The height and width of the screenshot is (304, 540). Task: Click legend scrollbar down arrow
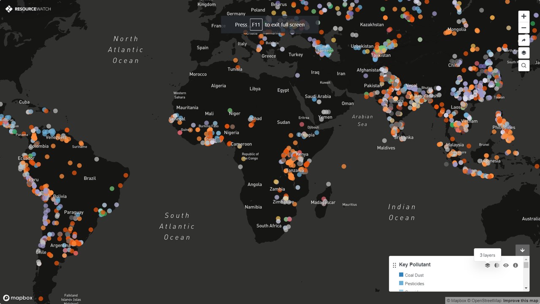point(526,288)
